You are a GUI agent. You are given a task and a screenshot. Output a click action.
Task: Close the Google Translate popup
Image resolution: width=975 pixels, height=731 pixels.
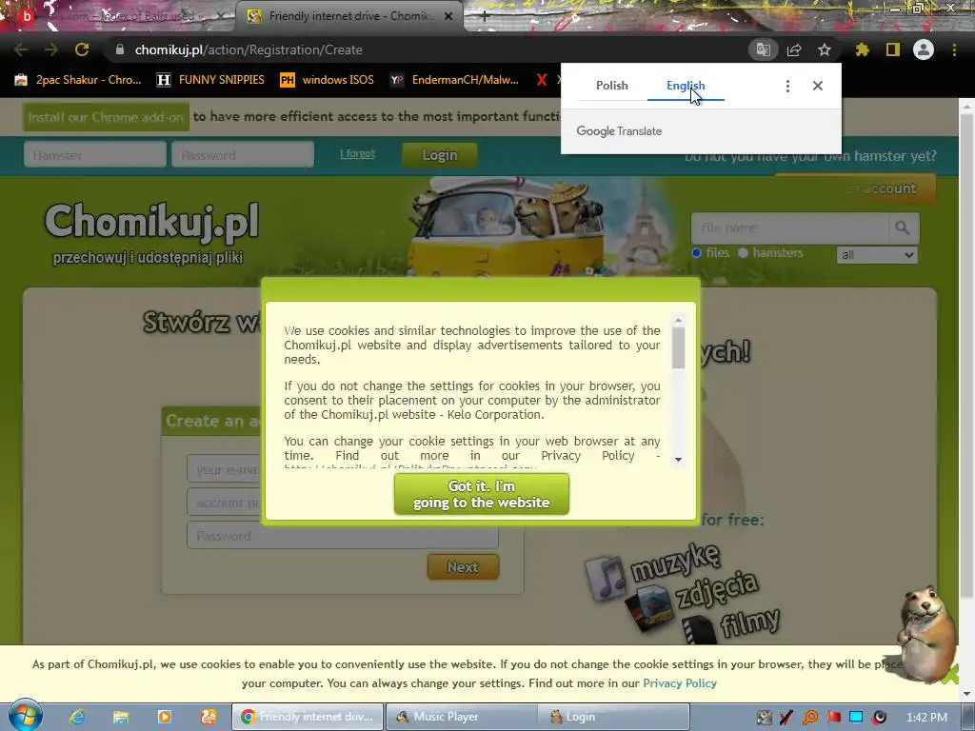tap(818, 86)
